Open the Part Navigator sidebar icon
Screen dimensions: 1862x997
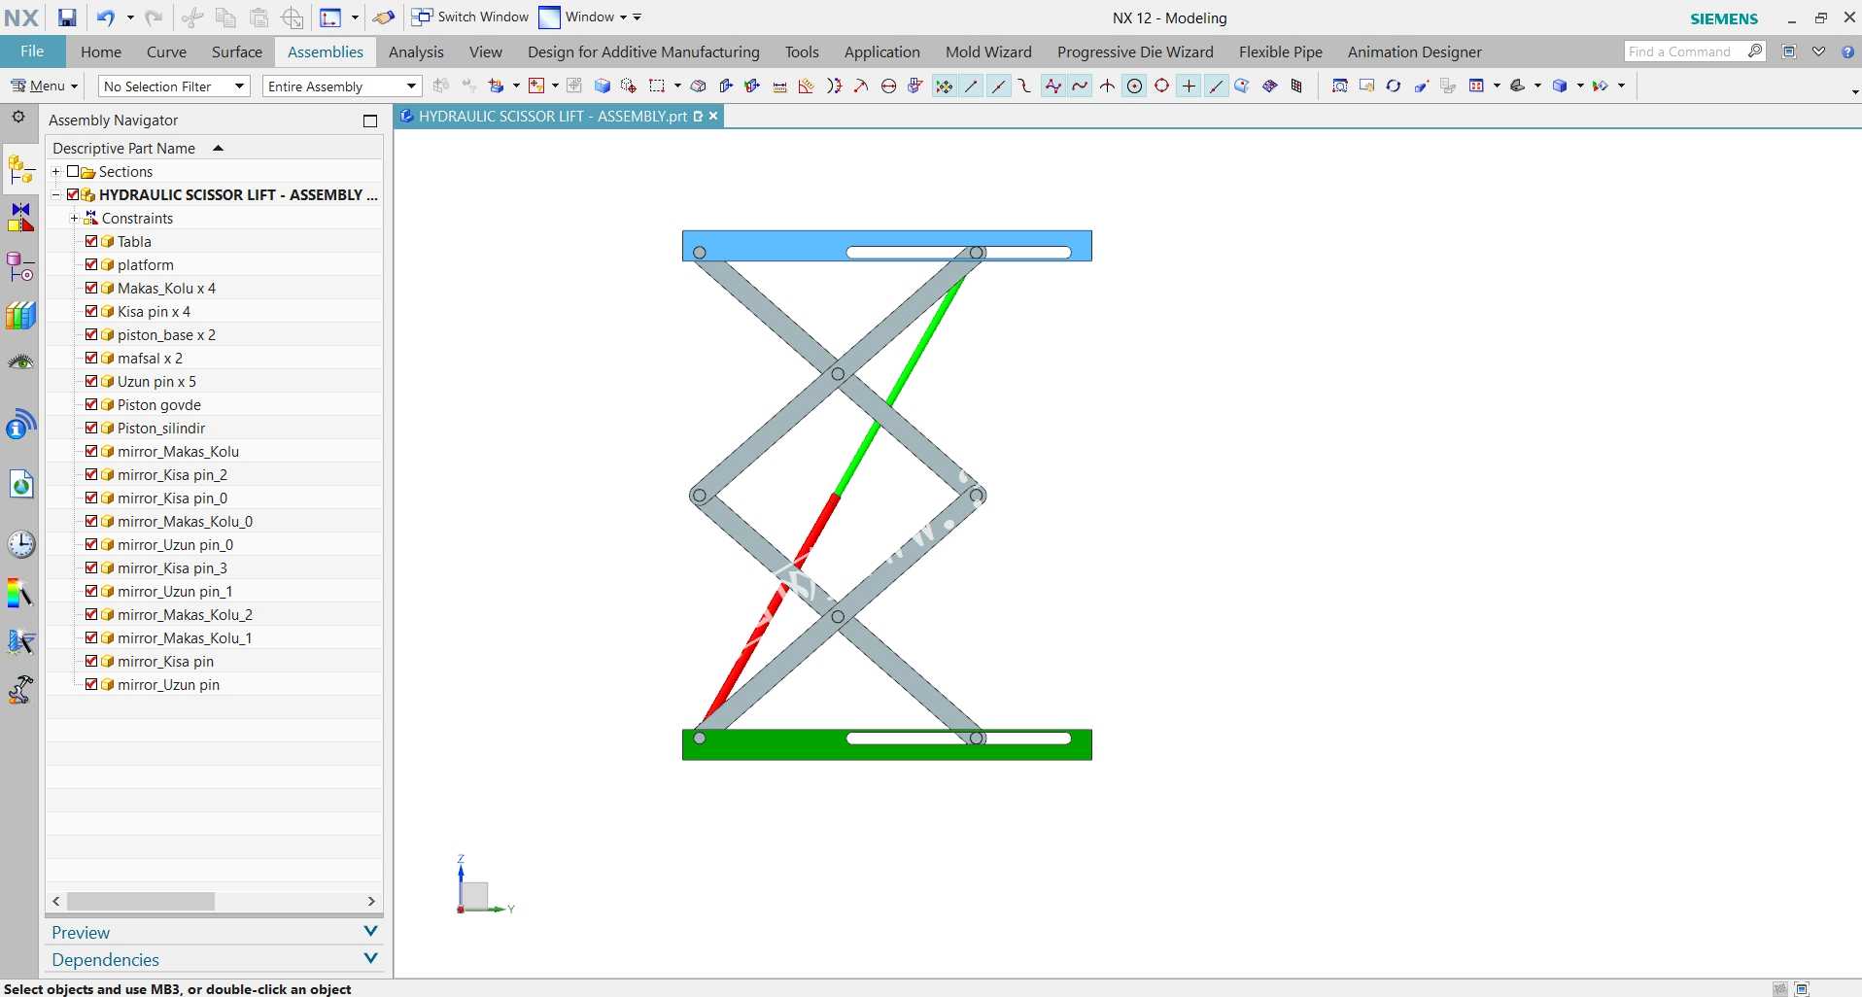point(20,266)
